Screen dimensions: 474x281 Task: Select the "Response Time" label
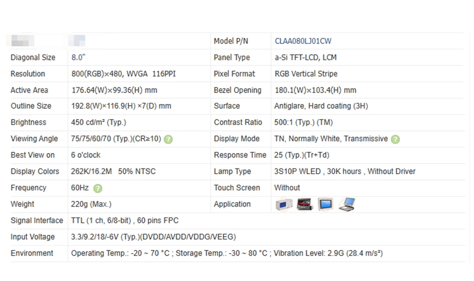pos(240,155)
